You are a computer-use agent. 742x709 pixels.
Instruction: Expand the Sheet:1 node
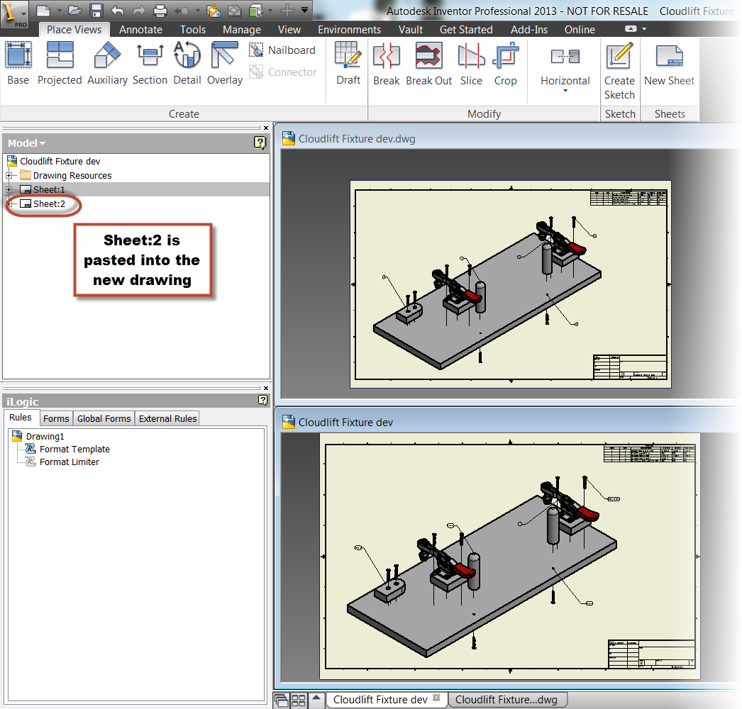coord(9,190)
